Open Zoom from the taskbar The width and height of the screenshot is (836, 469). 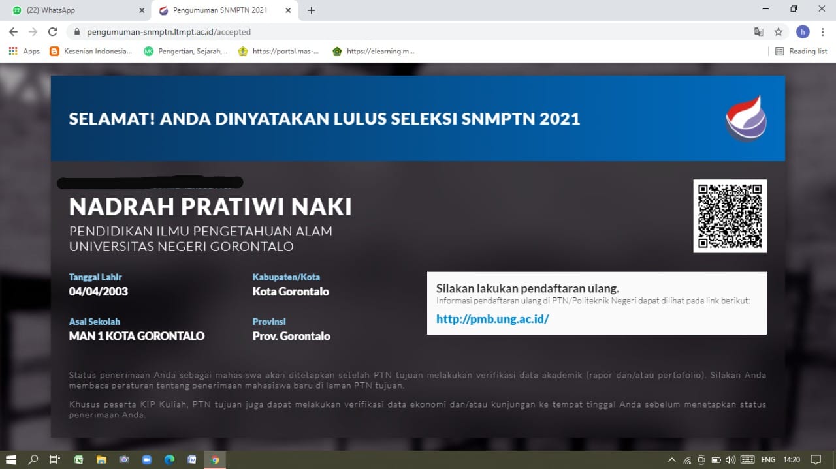click(x=147, y=460)
